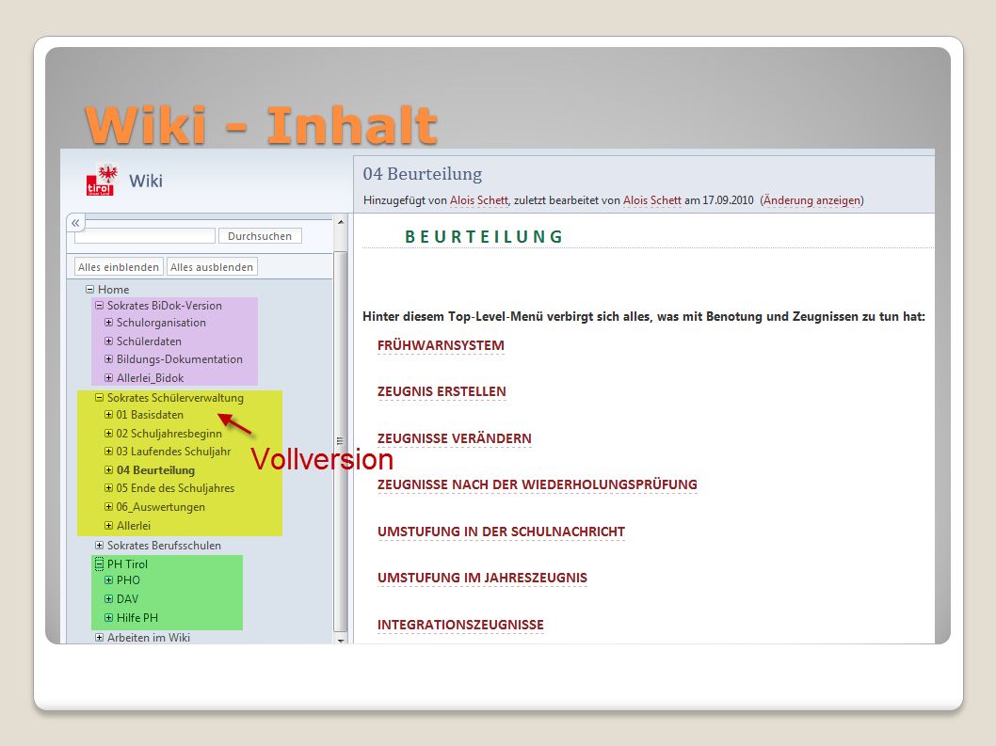This screenshot has height=746, width=996.
Task: Open 06_Auswertungen page
Action: (x=161, y=507)
